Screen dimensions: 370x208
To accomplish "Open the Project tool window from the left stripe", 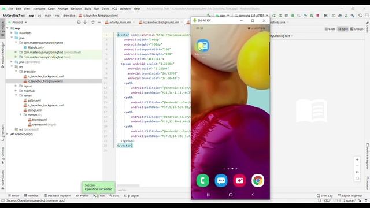I will (x=3, y=28).
